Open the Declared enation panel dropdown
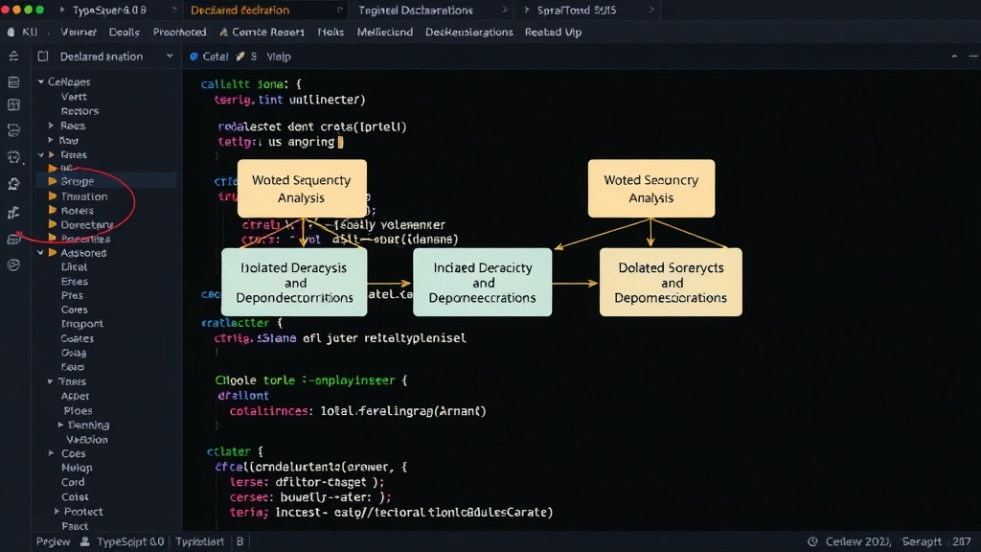Viewport: 981px width, 552px height. click(x=170, y=57)
